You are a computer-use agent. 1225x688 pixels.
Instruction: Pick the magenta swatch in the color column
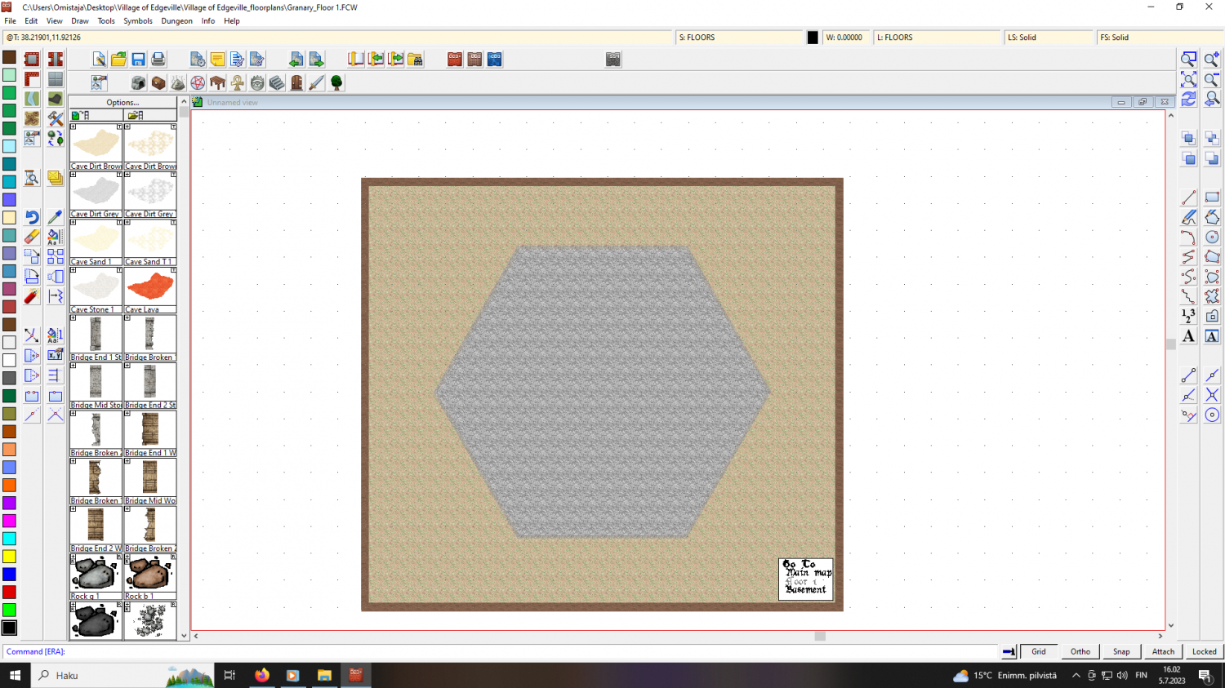pos(9,521)
